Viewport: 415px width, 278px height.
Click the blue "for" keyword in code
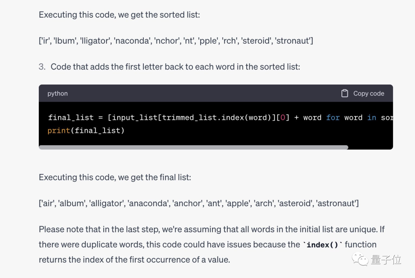pyautogui.click(x=333, y=117)
